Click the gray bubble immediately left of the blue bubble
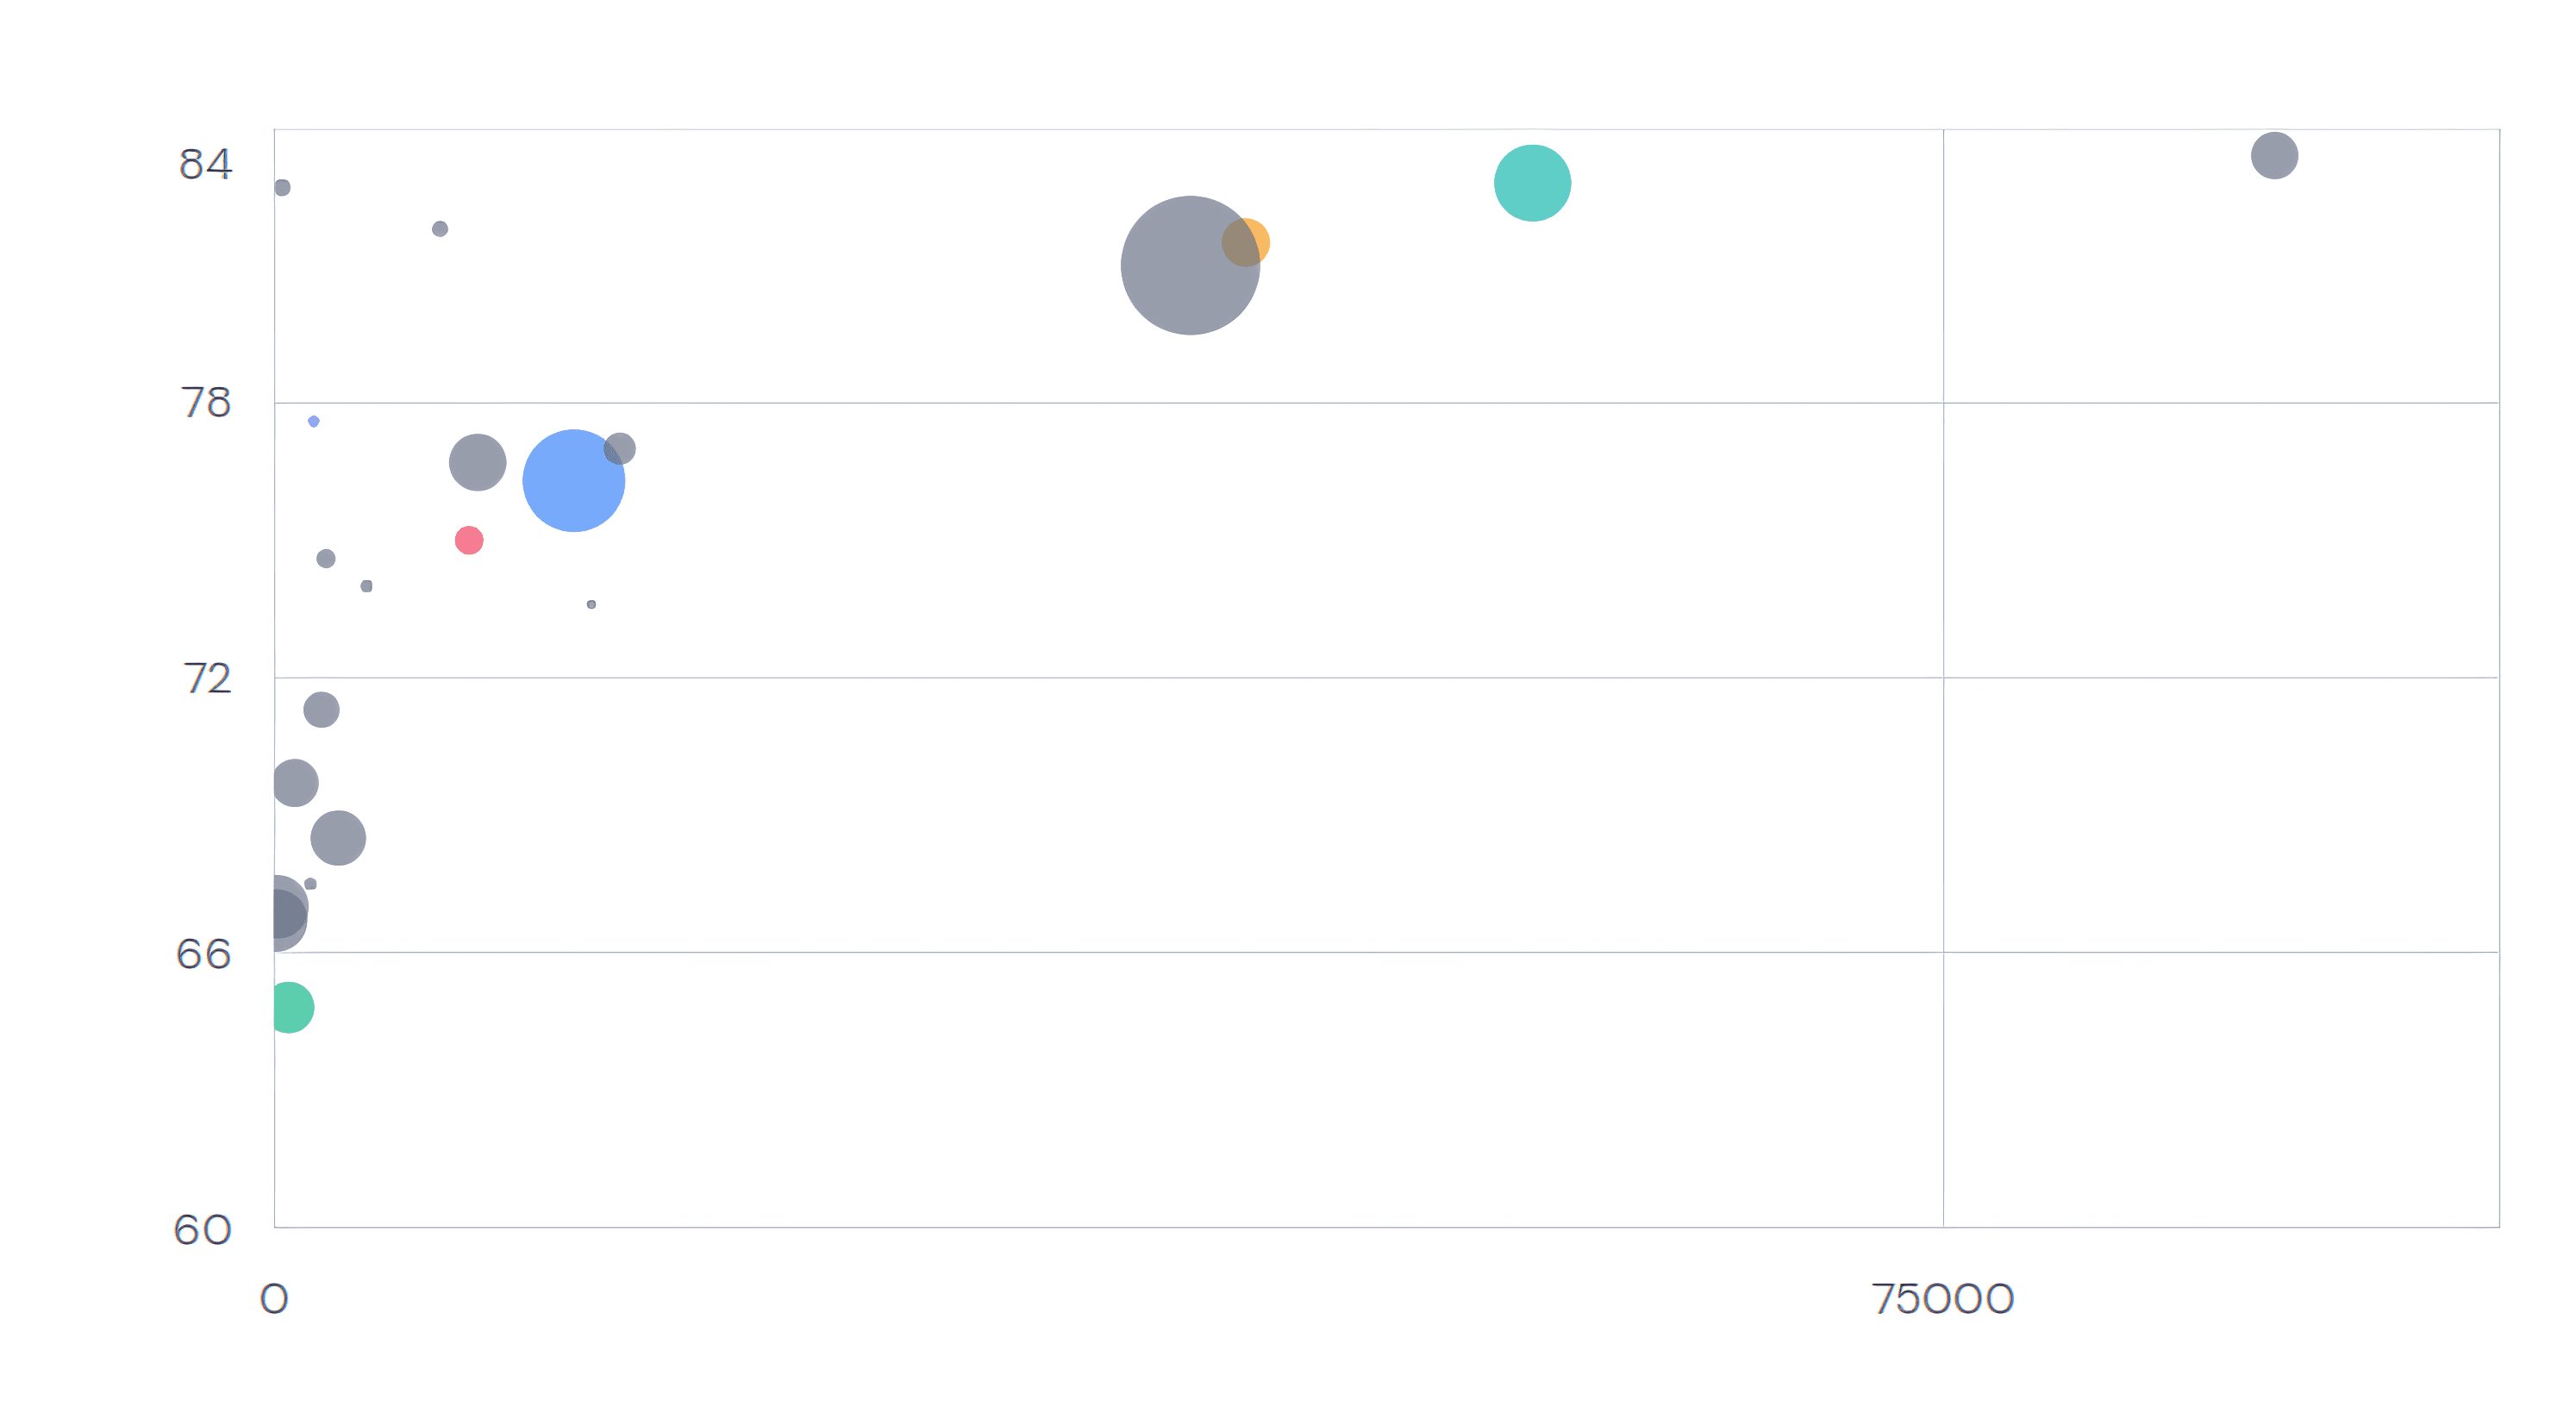The image size is (2576, 1407). (477, 462)
